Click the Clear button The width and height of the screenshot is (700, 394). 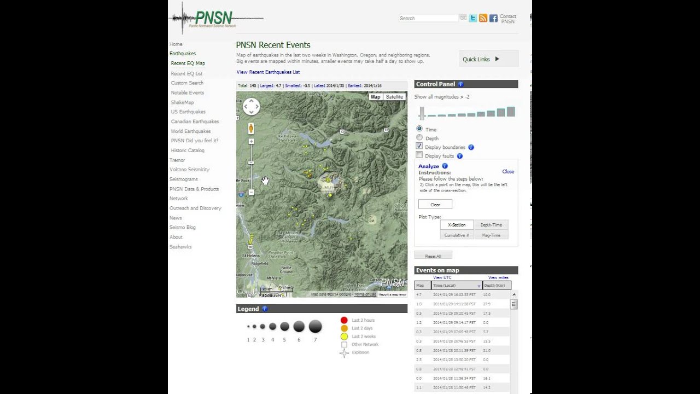point(435,204)
